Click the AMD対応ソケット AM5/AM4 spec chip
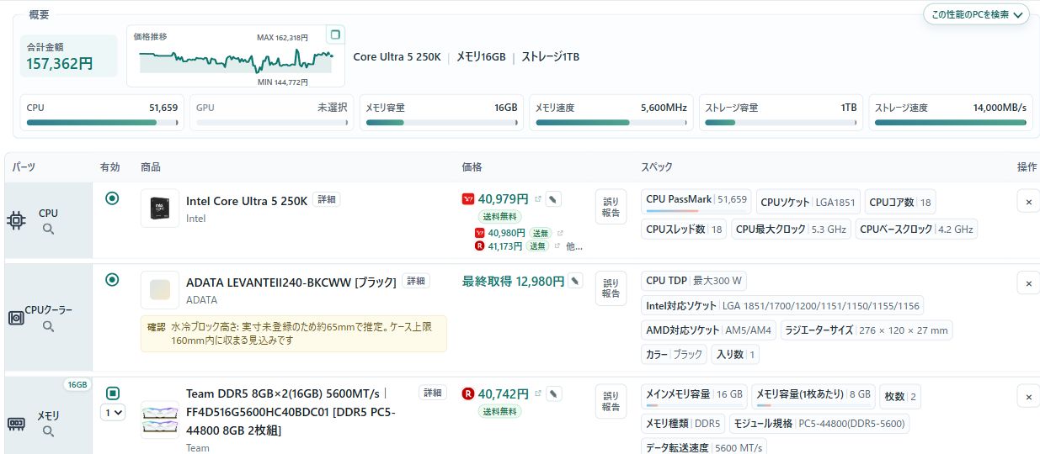The image size is (1040, 454). [x=709, y=330]
